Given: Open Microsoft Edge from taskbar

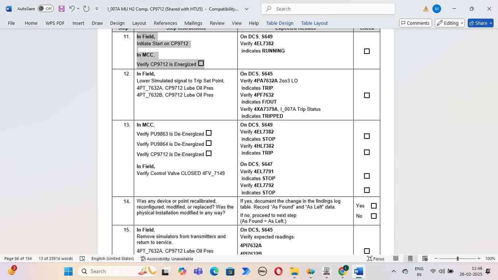Looking at the screenshot, I should (x=214, y=271).
